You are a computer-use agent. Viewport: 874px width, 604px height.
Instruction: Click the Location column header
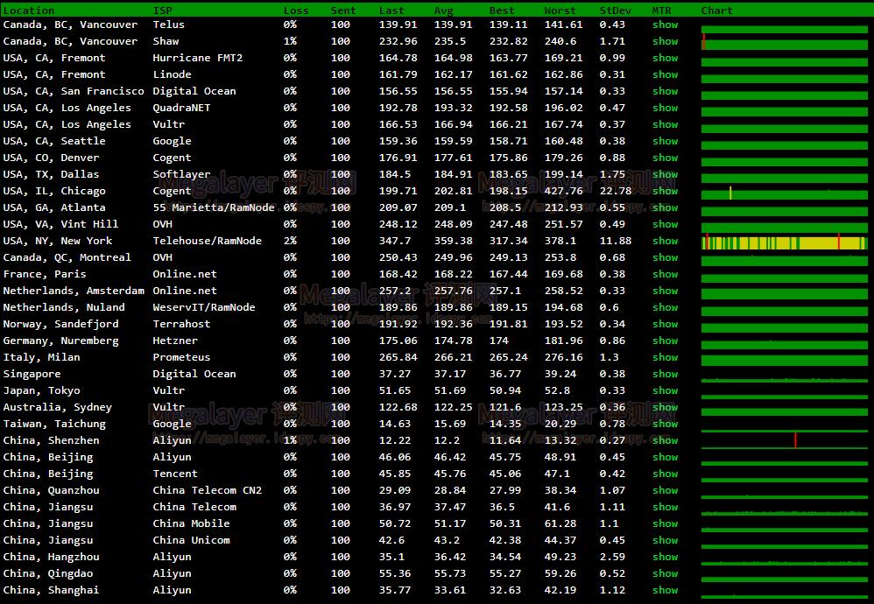click(x=28, y=11)
